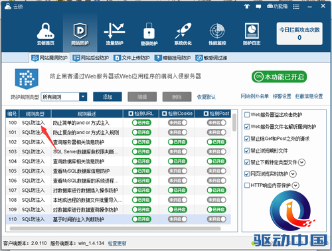Open the 拦截信息设置 link
This screenshot has width=332, height=251.
pyautogui.click(x=309, y=96)
